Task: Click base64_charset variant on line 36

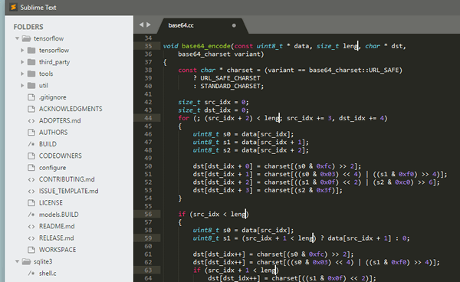Action: click(219, 54)
